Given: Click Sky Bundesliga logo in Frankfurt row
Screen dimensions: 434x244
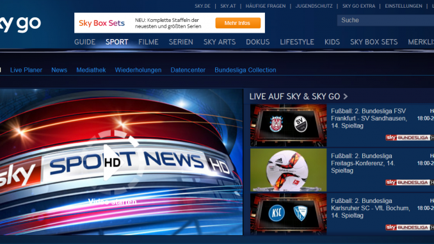Looking at the screenshot, I should point(410,138).
